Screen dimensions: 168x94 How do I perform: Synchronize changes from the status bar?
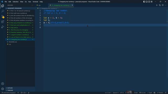click(x=18, y=93)
